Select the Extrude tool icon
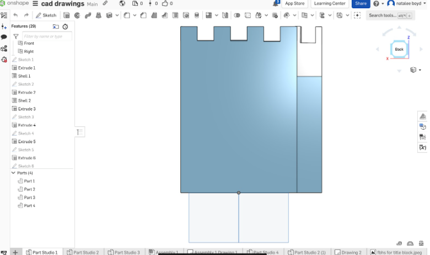Viewport: 430px width, 255px height. click(66, 15)
